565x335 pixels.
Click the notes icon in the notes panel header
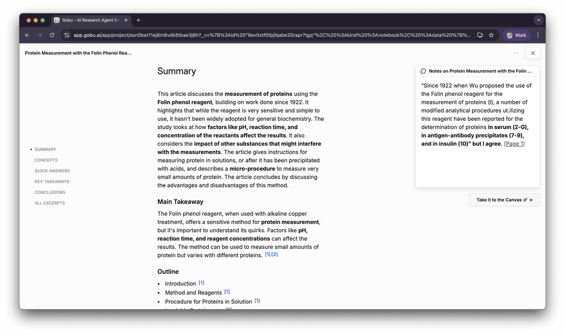pos(423,71)
